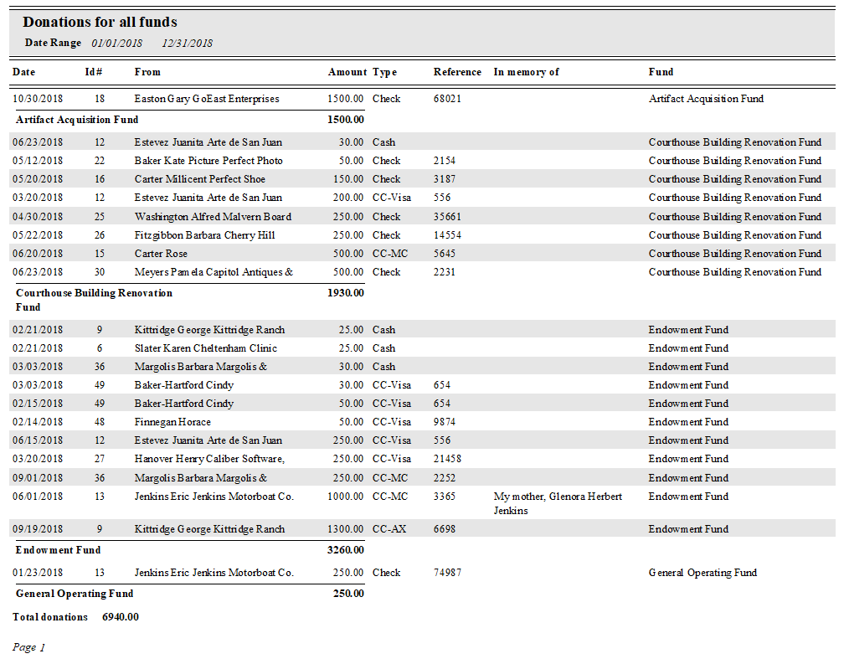Click the Endowment Fund subtotal 3260.00
The width and height of the screenshot is (844, 664).
[x=345, y=550]
